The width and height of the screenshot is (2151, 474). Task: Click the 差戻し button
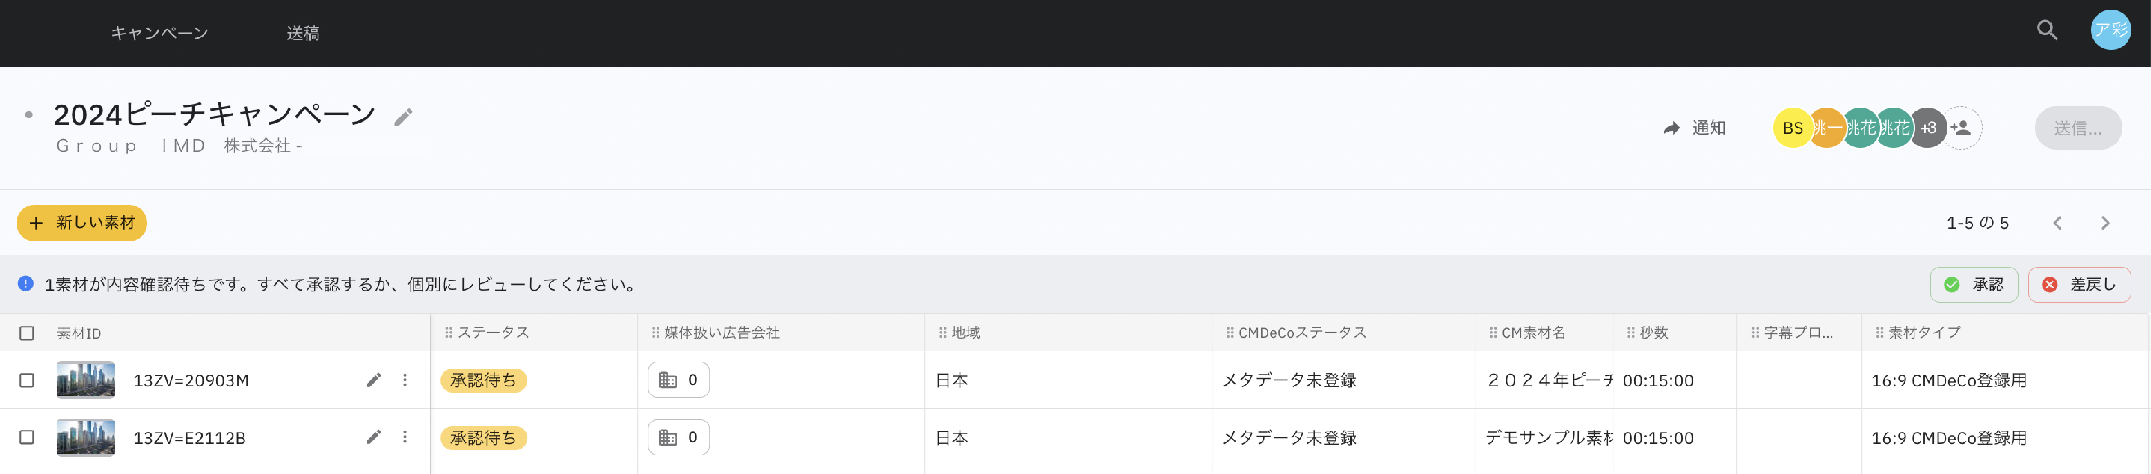[2079, 284]
